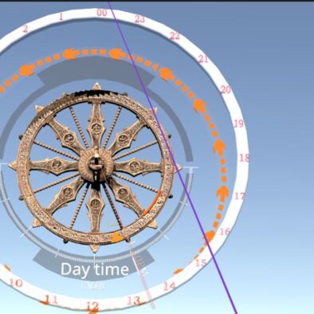Click the 20 hour label
The image size is (314, 314).
pyautogui.click(x=226, y=90)
